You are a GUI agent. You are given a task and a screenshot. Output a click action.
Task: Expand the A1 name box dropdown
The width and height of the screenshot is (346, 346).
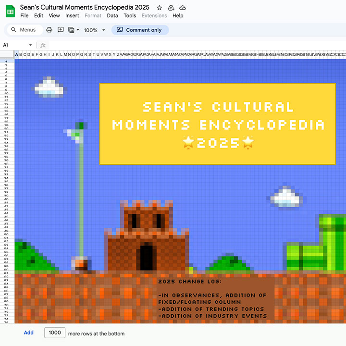(30, 45)
